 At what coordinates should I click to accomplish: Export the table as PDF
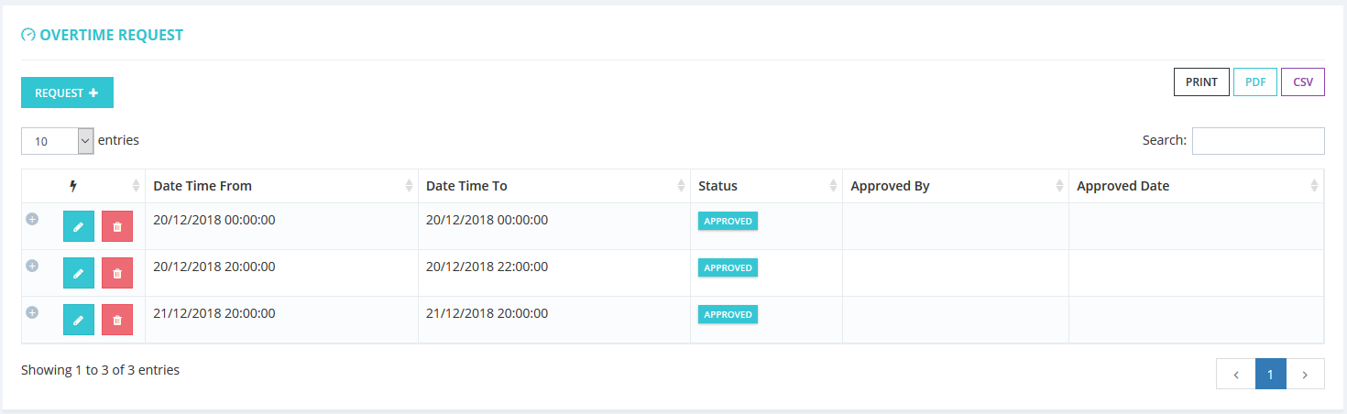(1254, 82)
